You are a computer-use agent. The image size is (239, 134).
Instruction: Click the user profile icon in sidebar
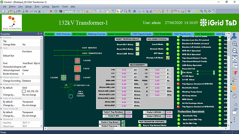234,36
